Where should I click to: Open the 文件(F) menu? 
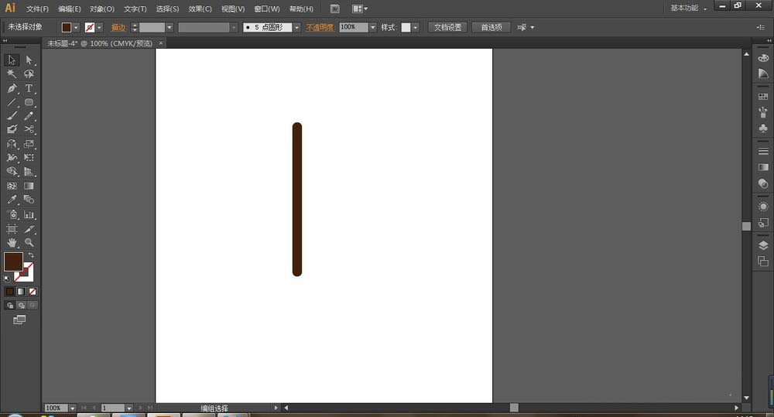[37, 9]
